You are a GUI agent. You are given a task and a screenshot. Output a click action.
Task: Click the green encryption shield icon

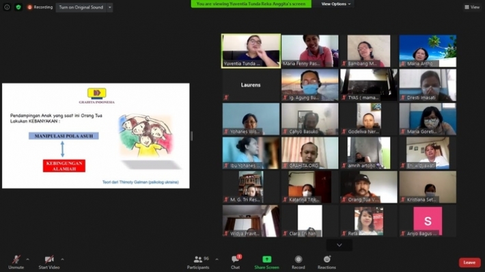pyautogui.click(x=18, y=7)
